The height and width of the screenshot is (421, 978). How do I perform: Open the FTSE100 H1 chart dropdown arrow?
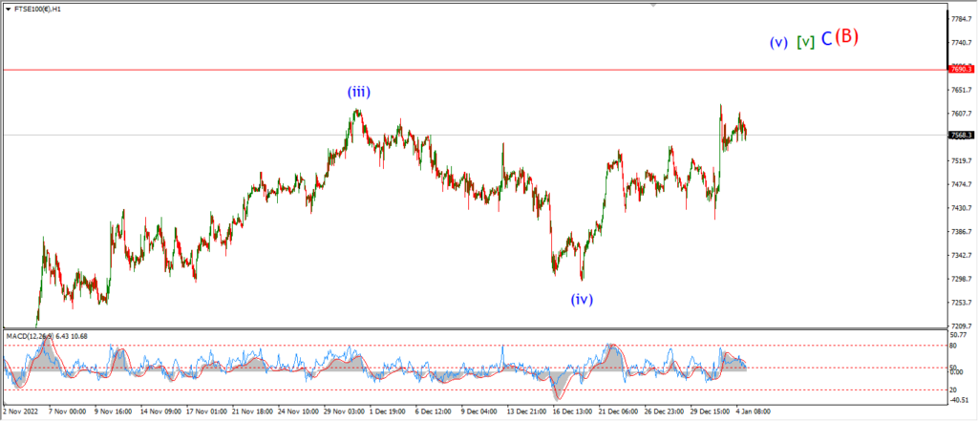click(8, 10)
